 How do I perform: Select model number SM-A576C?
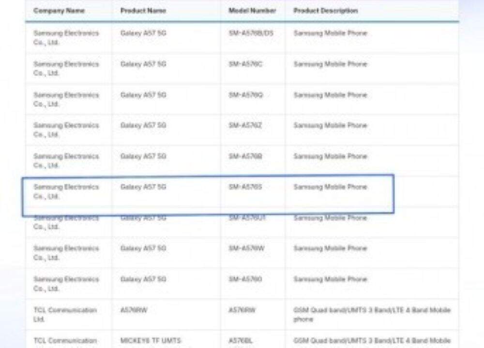click(245, 64)
